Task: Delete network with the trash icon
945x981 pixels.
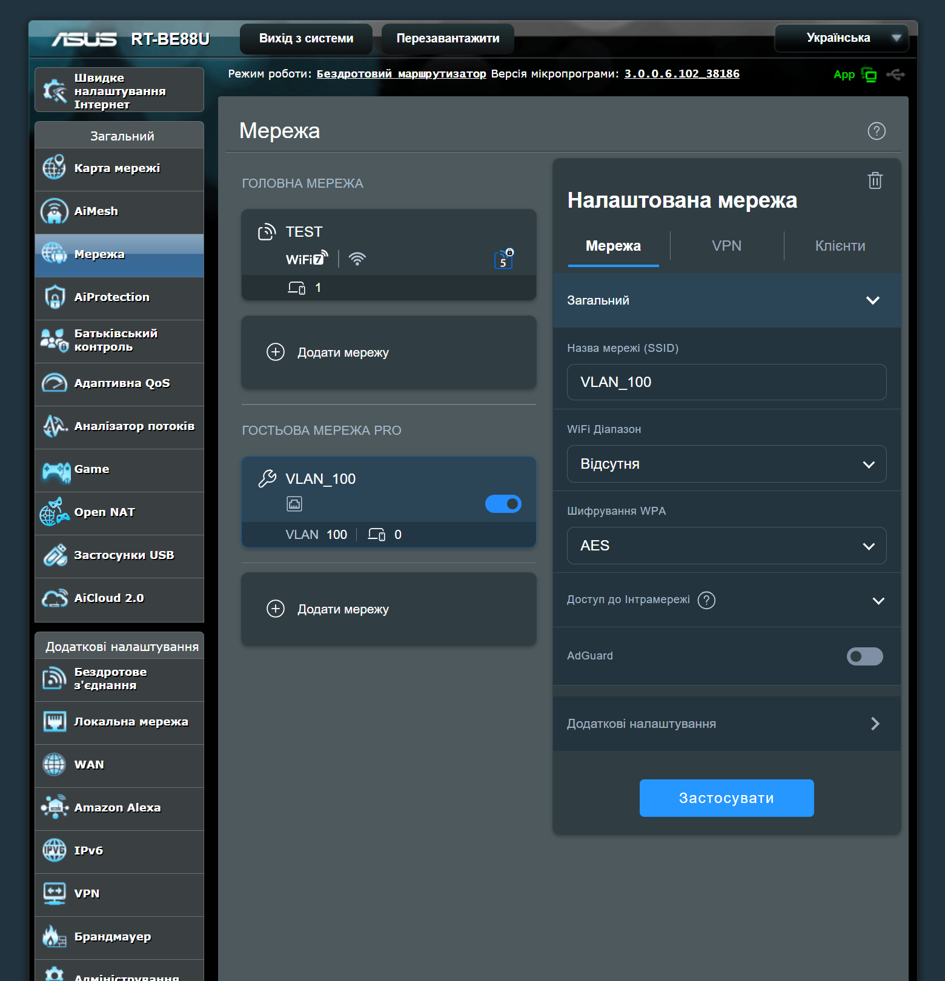Action: (875, 180)
